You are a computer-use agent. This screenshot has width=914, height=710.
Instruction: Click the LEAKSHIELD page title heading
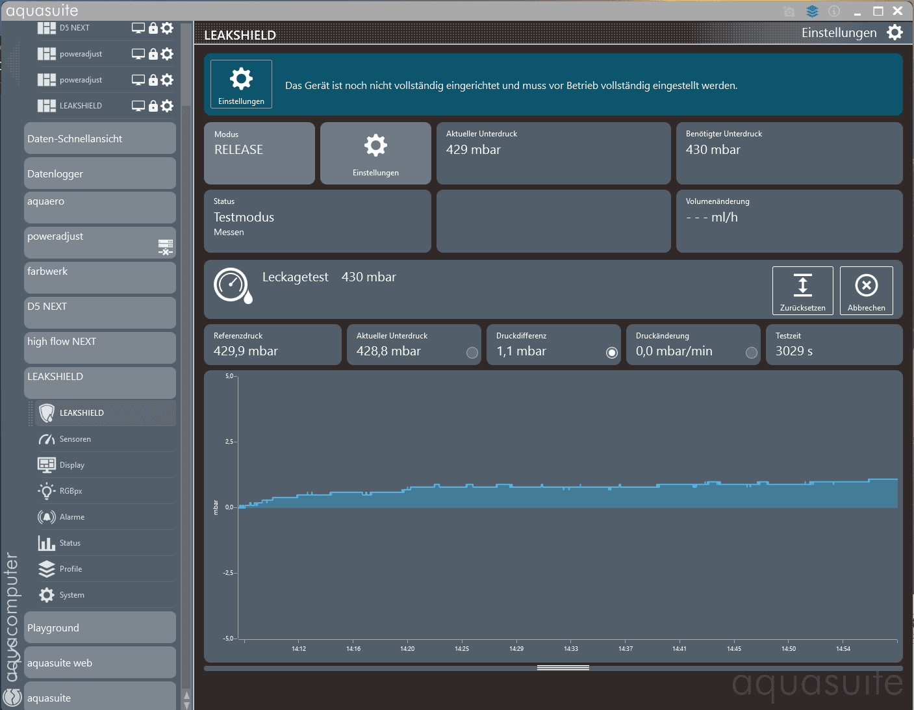click(240, 35)
